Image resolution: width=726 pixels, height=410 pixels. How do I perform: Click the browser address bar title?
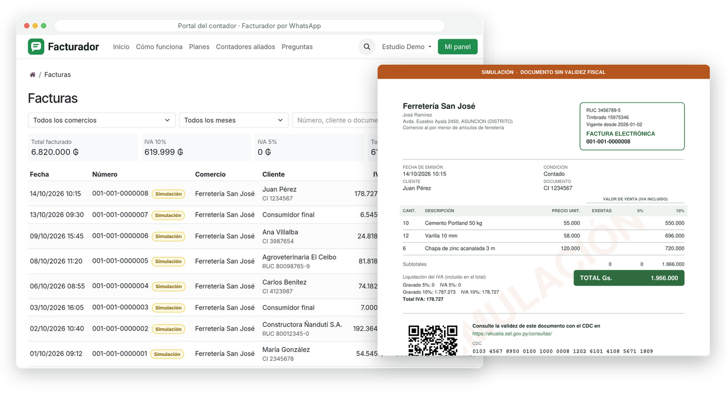tap(249, 26)
